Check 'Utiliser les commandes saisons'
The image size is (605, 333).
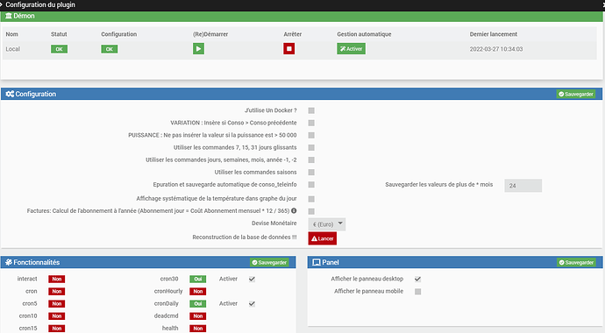pos(311,173)
